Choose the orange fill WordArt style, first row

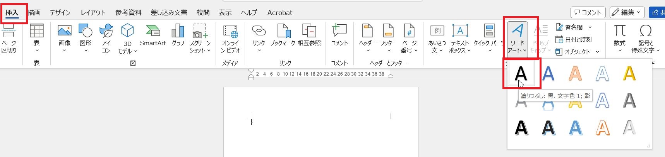[x=575, y=73]
